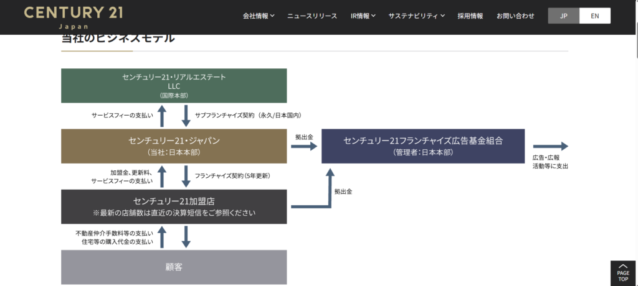Switch language to EN
Image resolution: width=638 pixels, height=286 pixels.
[x=594, y=16]
